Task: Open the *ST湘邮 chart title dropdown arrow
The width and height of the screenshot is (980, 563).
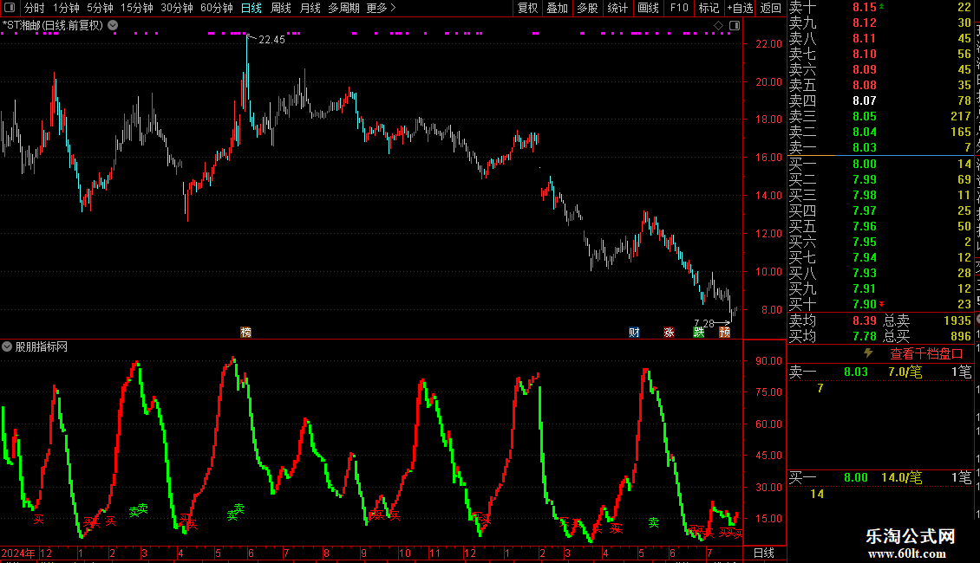Action: click(113, 25)
